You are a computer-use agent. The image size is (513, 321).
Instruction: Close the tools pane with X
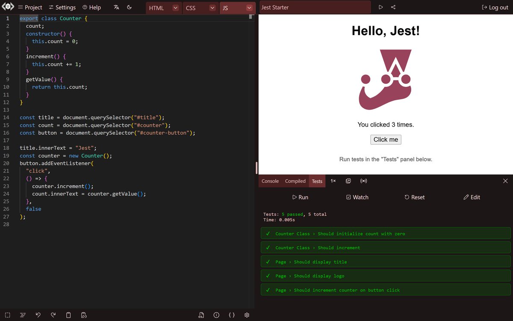(505, 181)
